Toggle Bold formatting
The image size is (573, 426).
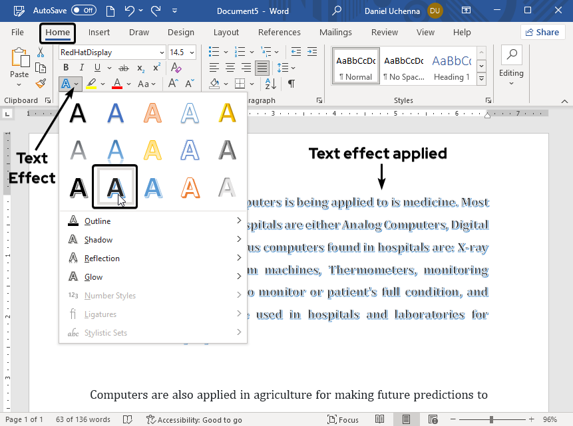tap(65, 67)
